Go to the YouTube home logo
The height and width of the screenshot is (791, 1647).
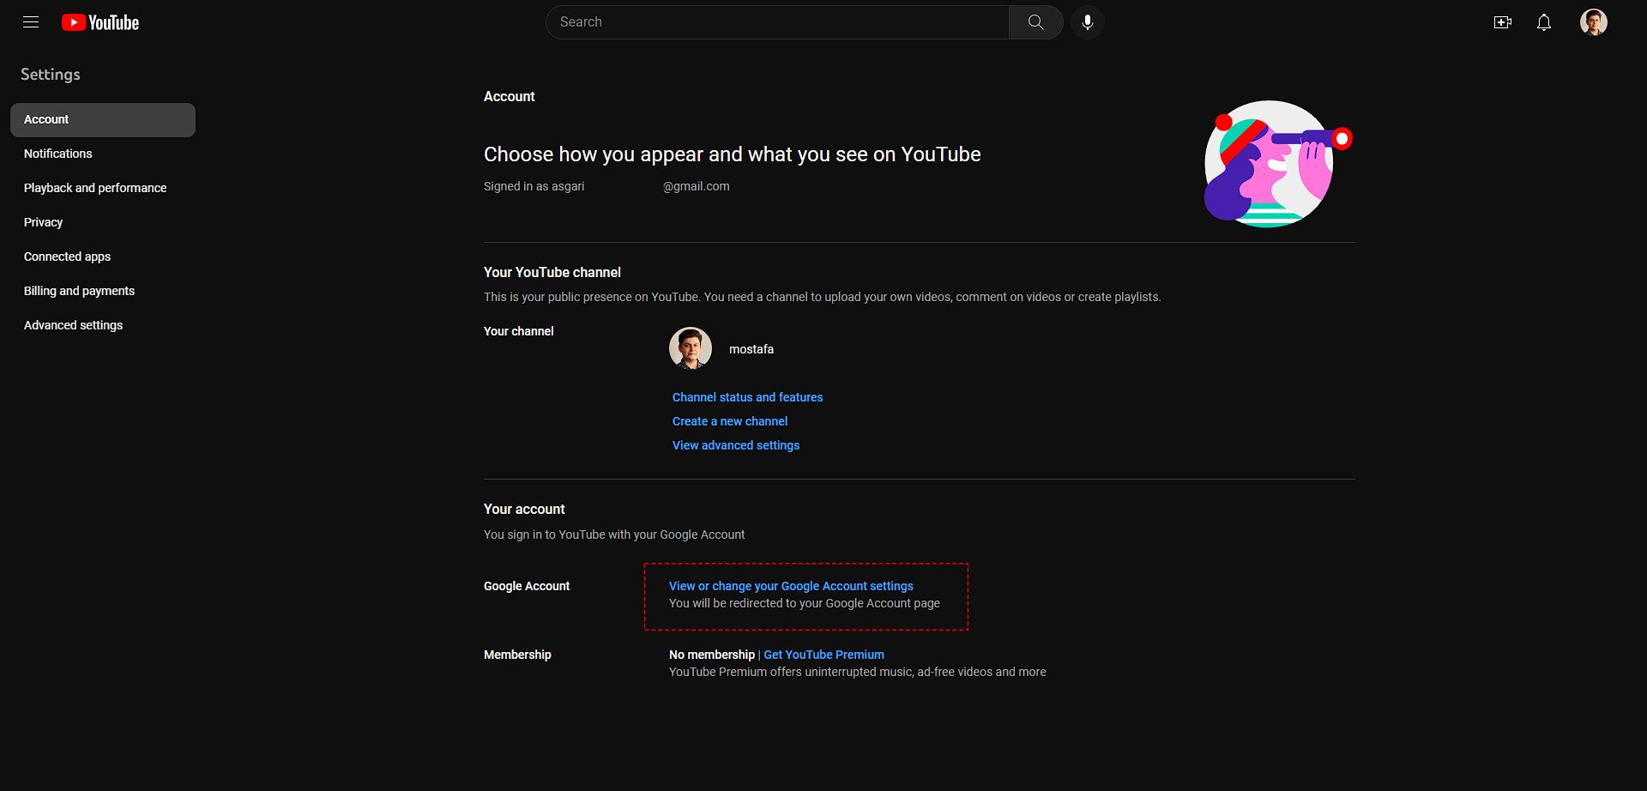point(100,22)
